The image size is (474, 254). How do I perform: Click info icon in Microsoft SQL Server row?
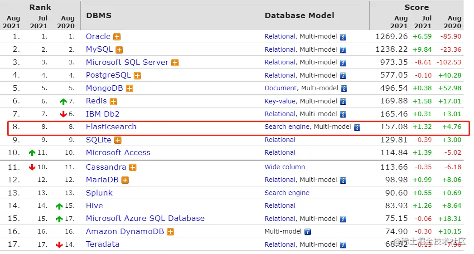(x=343, y=63)
